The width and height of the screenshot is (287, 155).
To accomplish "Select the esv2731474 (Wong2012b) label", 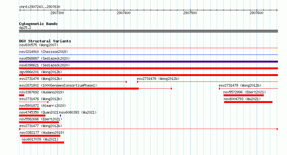I will coord(41,79).
